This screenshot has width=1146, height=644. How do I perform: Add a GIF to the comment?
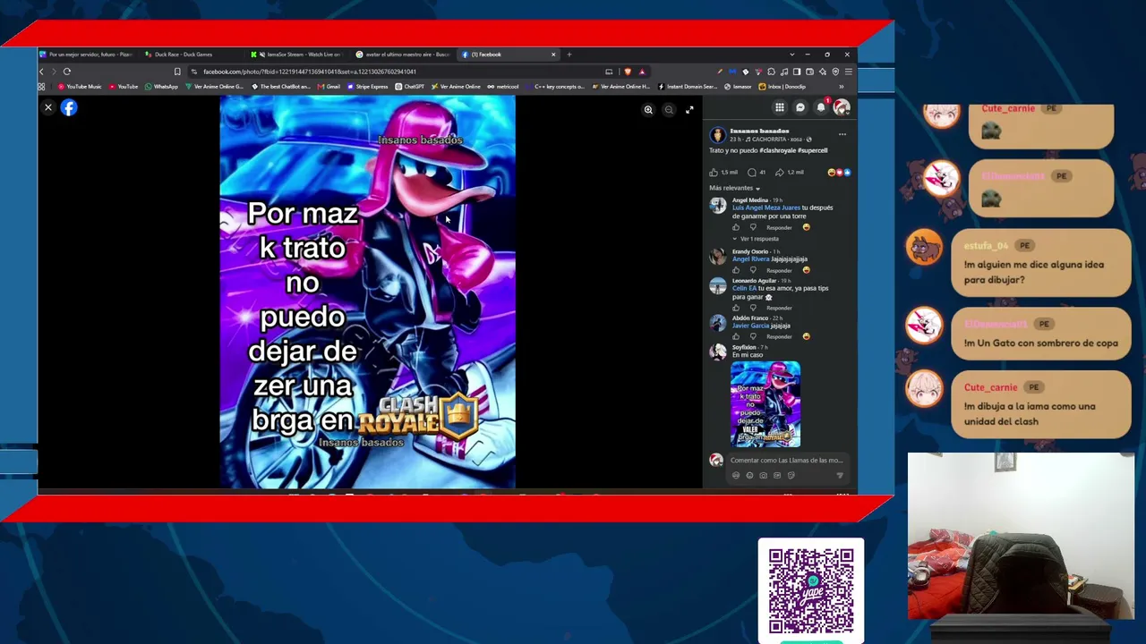click(x=777, y=475)
